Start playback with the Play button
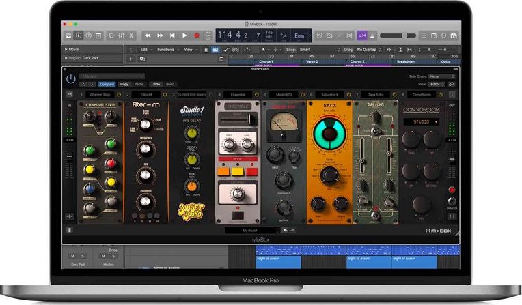This screenshot has width=522, height=305. click(x=184, y=35)
